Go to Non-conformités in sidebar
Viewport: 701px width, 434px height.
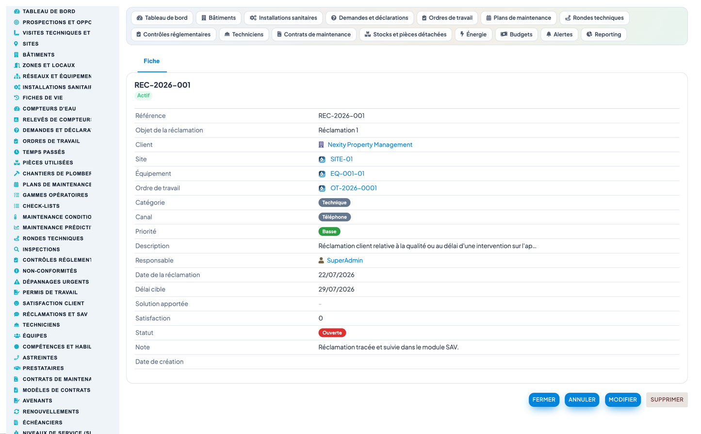[50, 271]
